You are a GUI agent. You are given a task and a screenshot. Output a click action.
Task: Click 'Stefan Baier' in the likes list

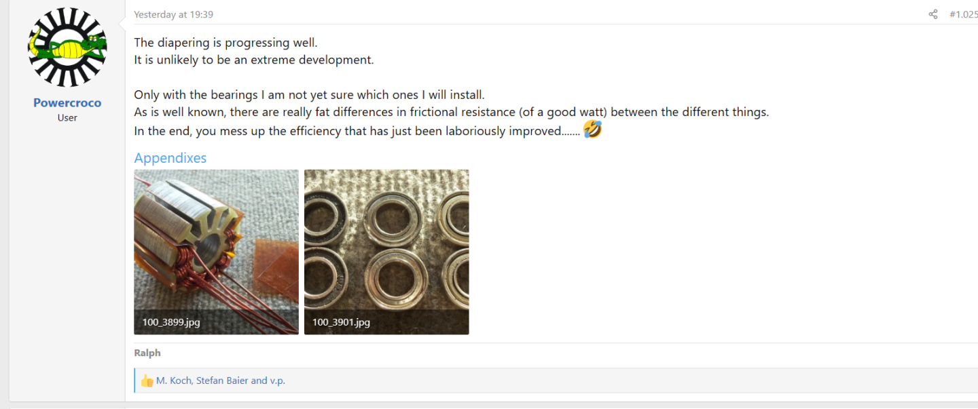[222, 381]
